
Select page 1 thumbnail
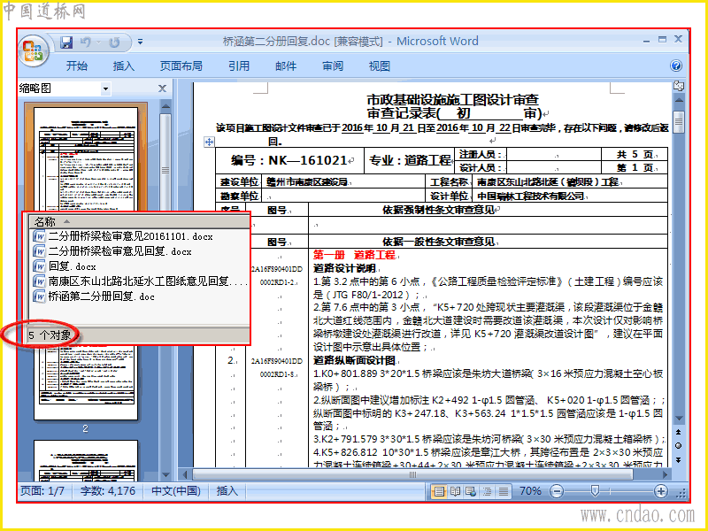click(x=86, y=158)
